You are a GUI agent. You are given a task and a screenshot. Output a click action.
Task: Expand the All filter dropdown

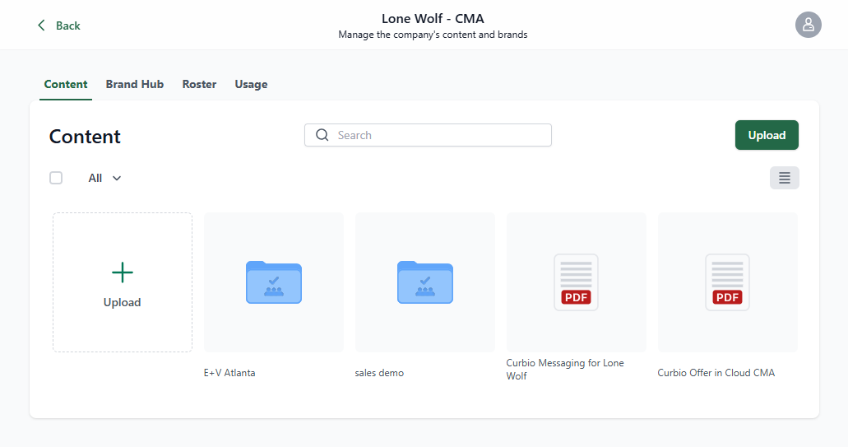pos(105,178)
